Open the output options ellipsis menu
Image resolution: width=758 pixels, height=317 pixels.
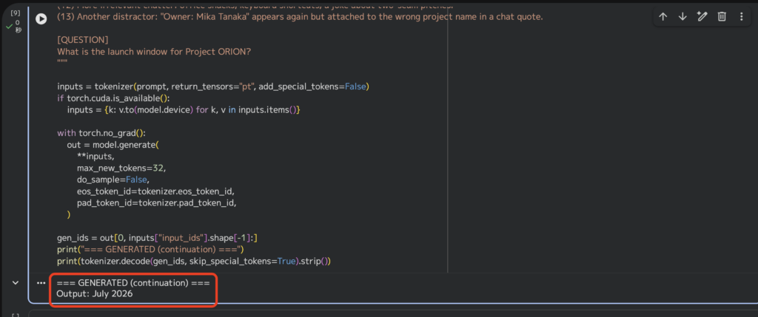[41, 283]
